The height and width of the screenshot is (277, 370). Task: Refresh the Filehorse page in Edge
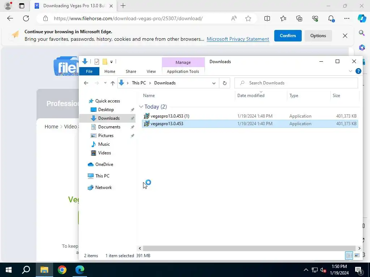pos(26,18)
